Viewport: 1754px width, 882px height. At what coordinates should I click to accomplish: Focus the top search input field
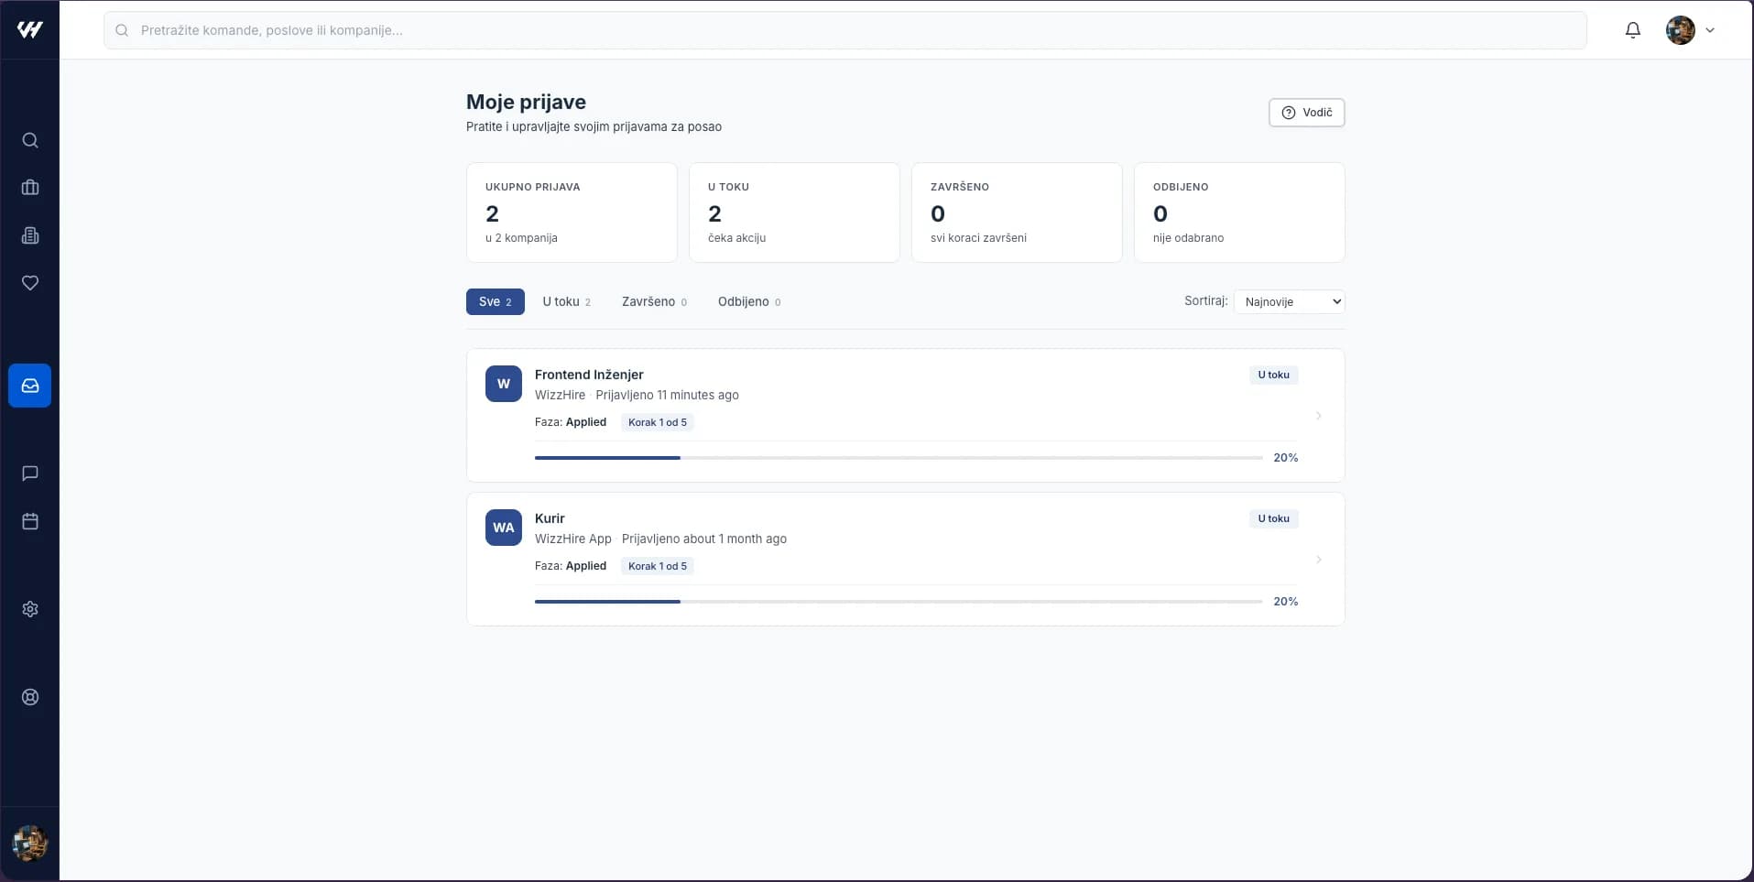click(845, 30)
